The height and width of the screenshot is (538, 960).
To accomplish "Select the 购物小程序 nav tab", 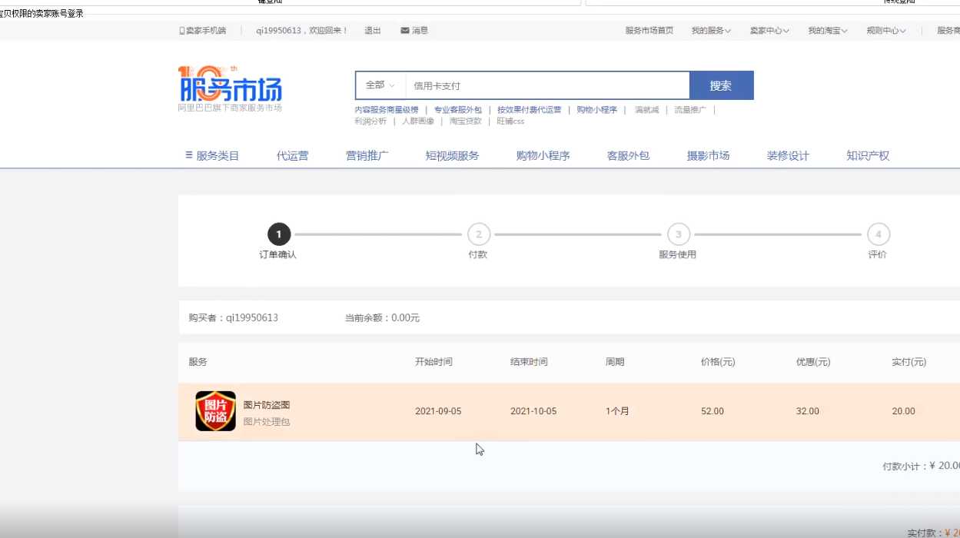I will coord(543,155).
